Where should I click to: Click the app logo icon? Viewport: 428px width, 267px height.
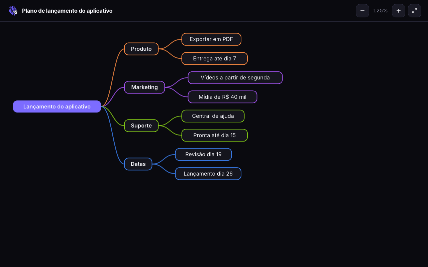tap(13, 11)
